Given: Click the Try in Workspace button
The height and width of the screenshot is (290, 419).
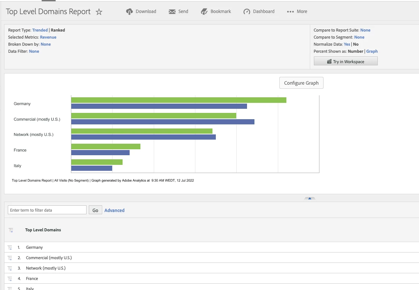Looking at the screenshot, I should [x=345, y=61].
